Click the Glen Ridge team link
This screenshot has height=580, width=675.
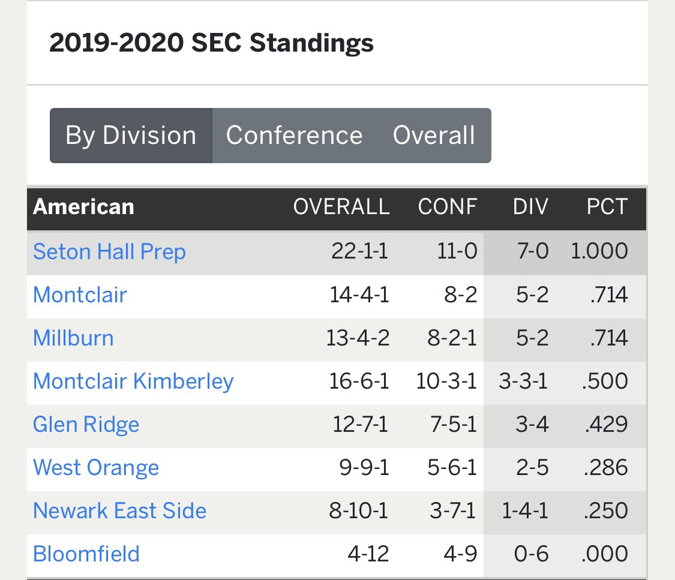pos(86,424)
